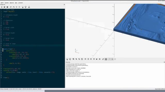Collapse the module frame() fold marker

coord(3,49)
